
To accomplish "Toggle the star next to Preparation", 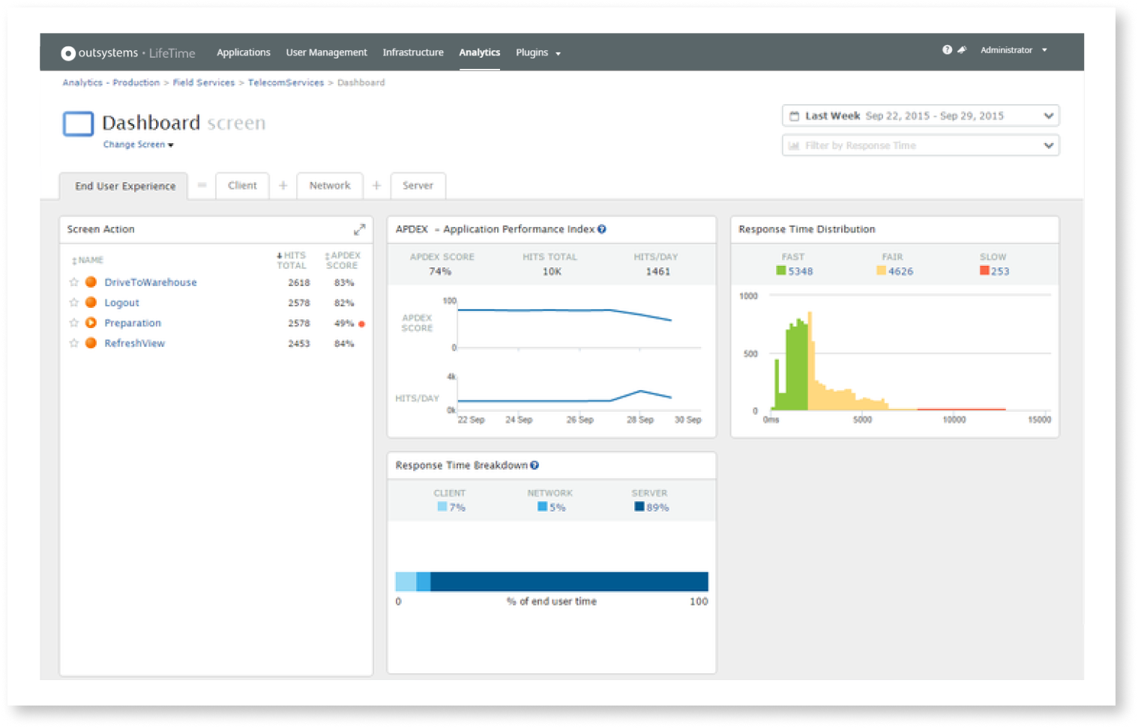I will click(x=73, y=322).
